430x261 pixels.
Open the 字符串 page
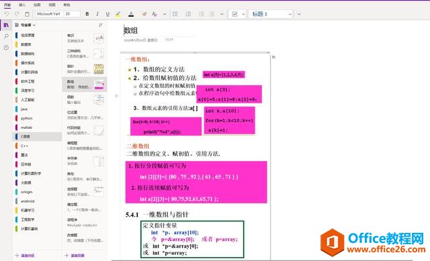click(x=85, y=161)
